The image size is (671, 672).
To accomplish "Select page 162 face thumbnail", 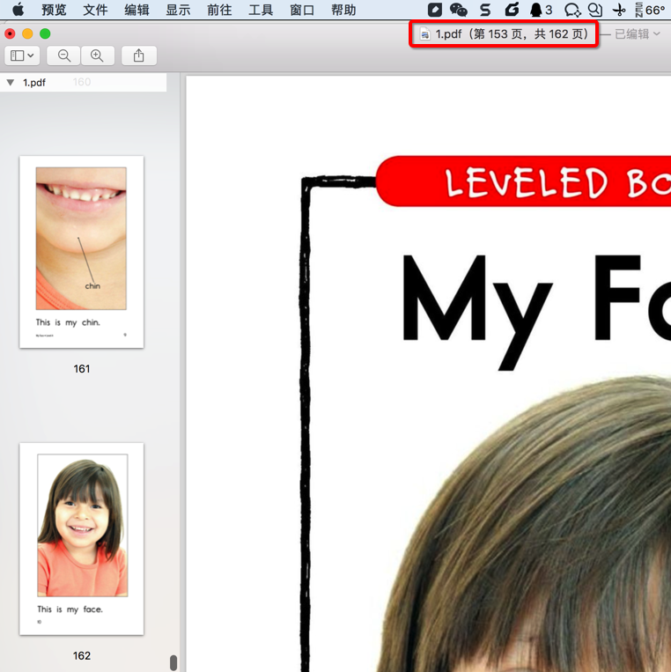I will pos(81,539).
